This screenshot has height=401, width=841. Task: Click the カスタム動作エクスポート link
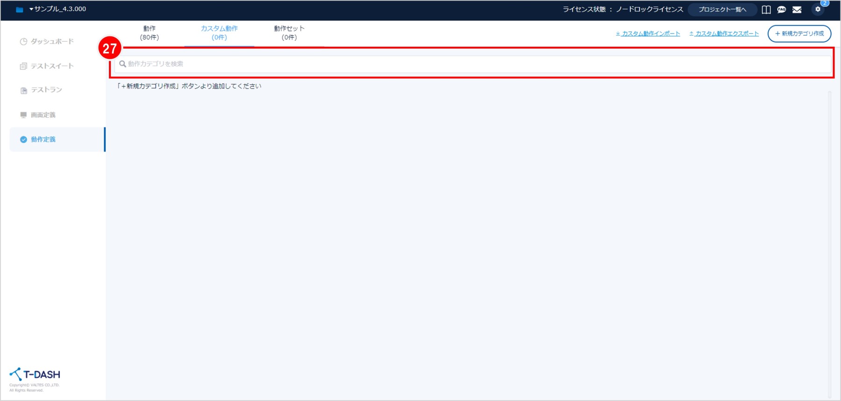[x=724, y=34]
